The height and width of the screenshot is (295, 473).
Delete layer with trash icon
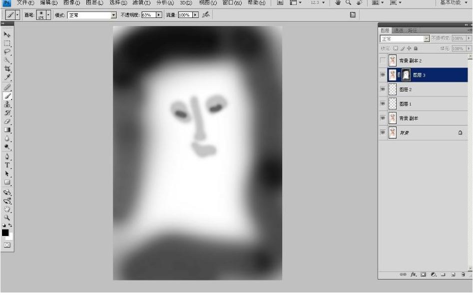point(463,274)
